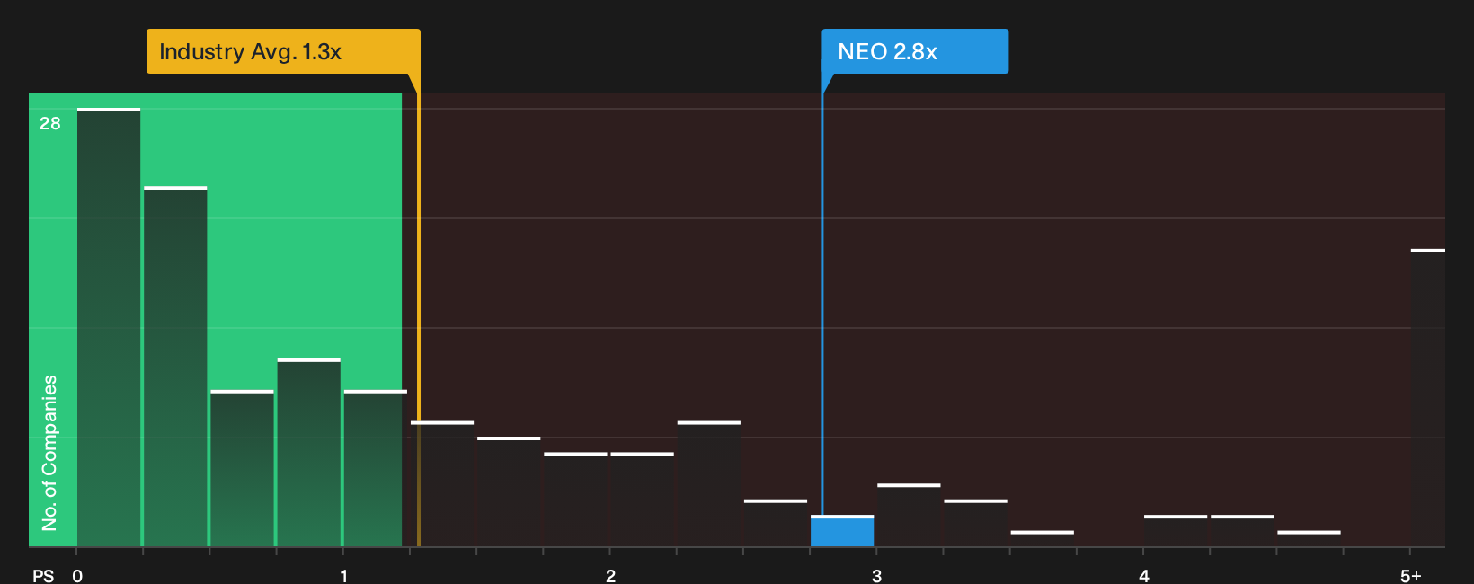Image resolution: width=1474 pixels, height=584 pixels.
Task: Click the '0' x-axis tick label
Action: click(x=77, y=576)
